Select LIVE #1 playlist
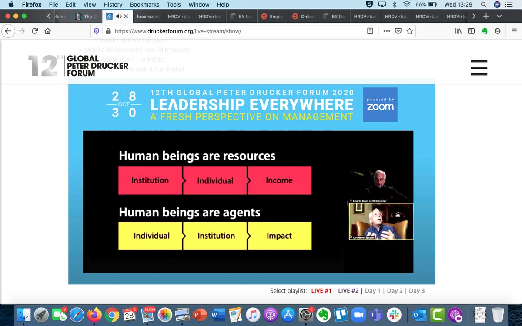The height and width of the screenshot is (326, 522). (321, 291)
